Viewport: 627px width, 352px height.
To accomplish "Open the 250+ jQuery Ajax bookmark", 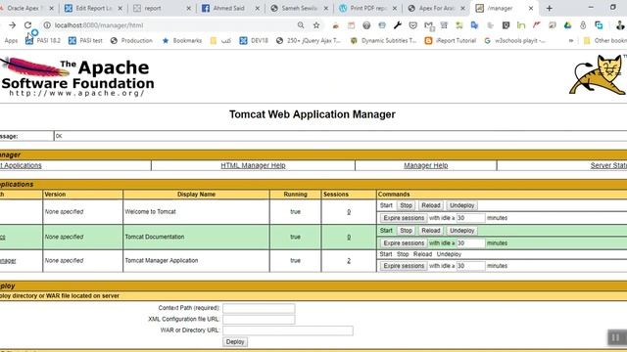I will [x=309, y=41].
